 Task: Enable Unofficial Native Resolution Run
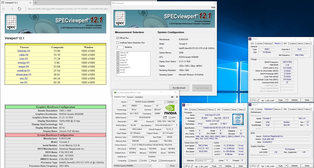(117, 43)
